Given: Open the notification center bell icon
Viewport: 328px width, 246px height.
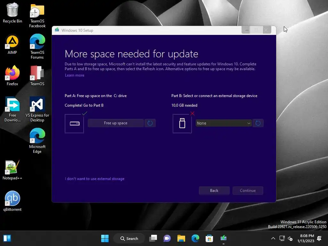Looking at the screenshot, I should pos(319,238).
